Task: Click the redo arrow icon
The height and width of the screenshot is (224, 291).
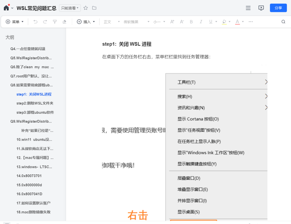Action: tap(45, 22)
